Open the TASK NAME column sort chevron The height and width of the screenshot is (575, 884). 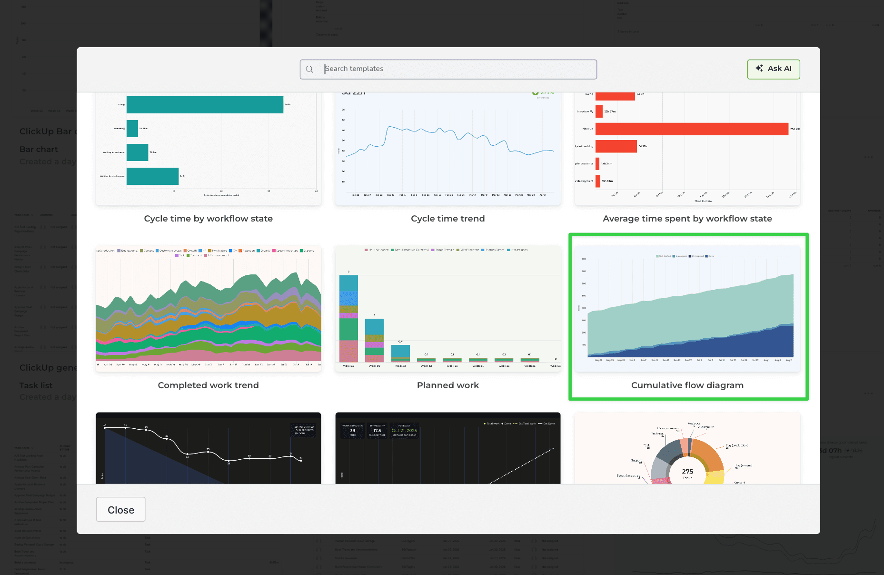[32, 215]
